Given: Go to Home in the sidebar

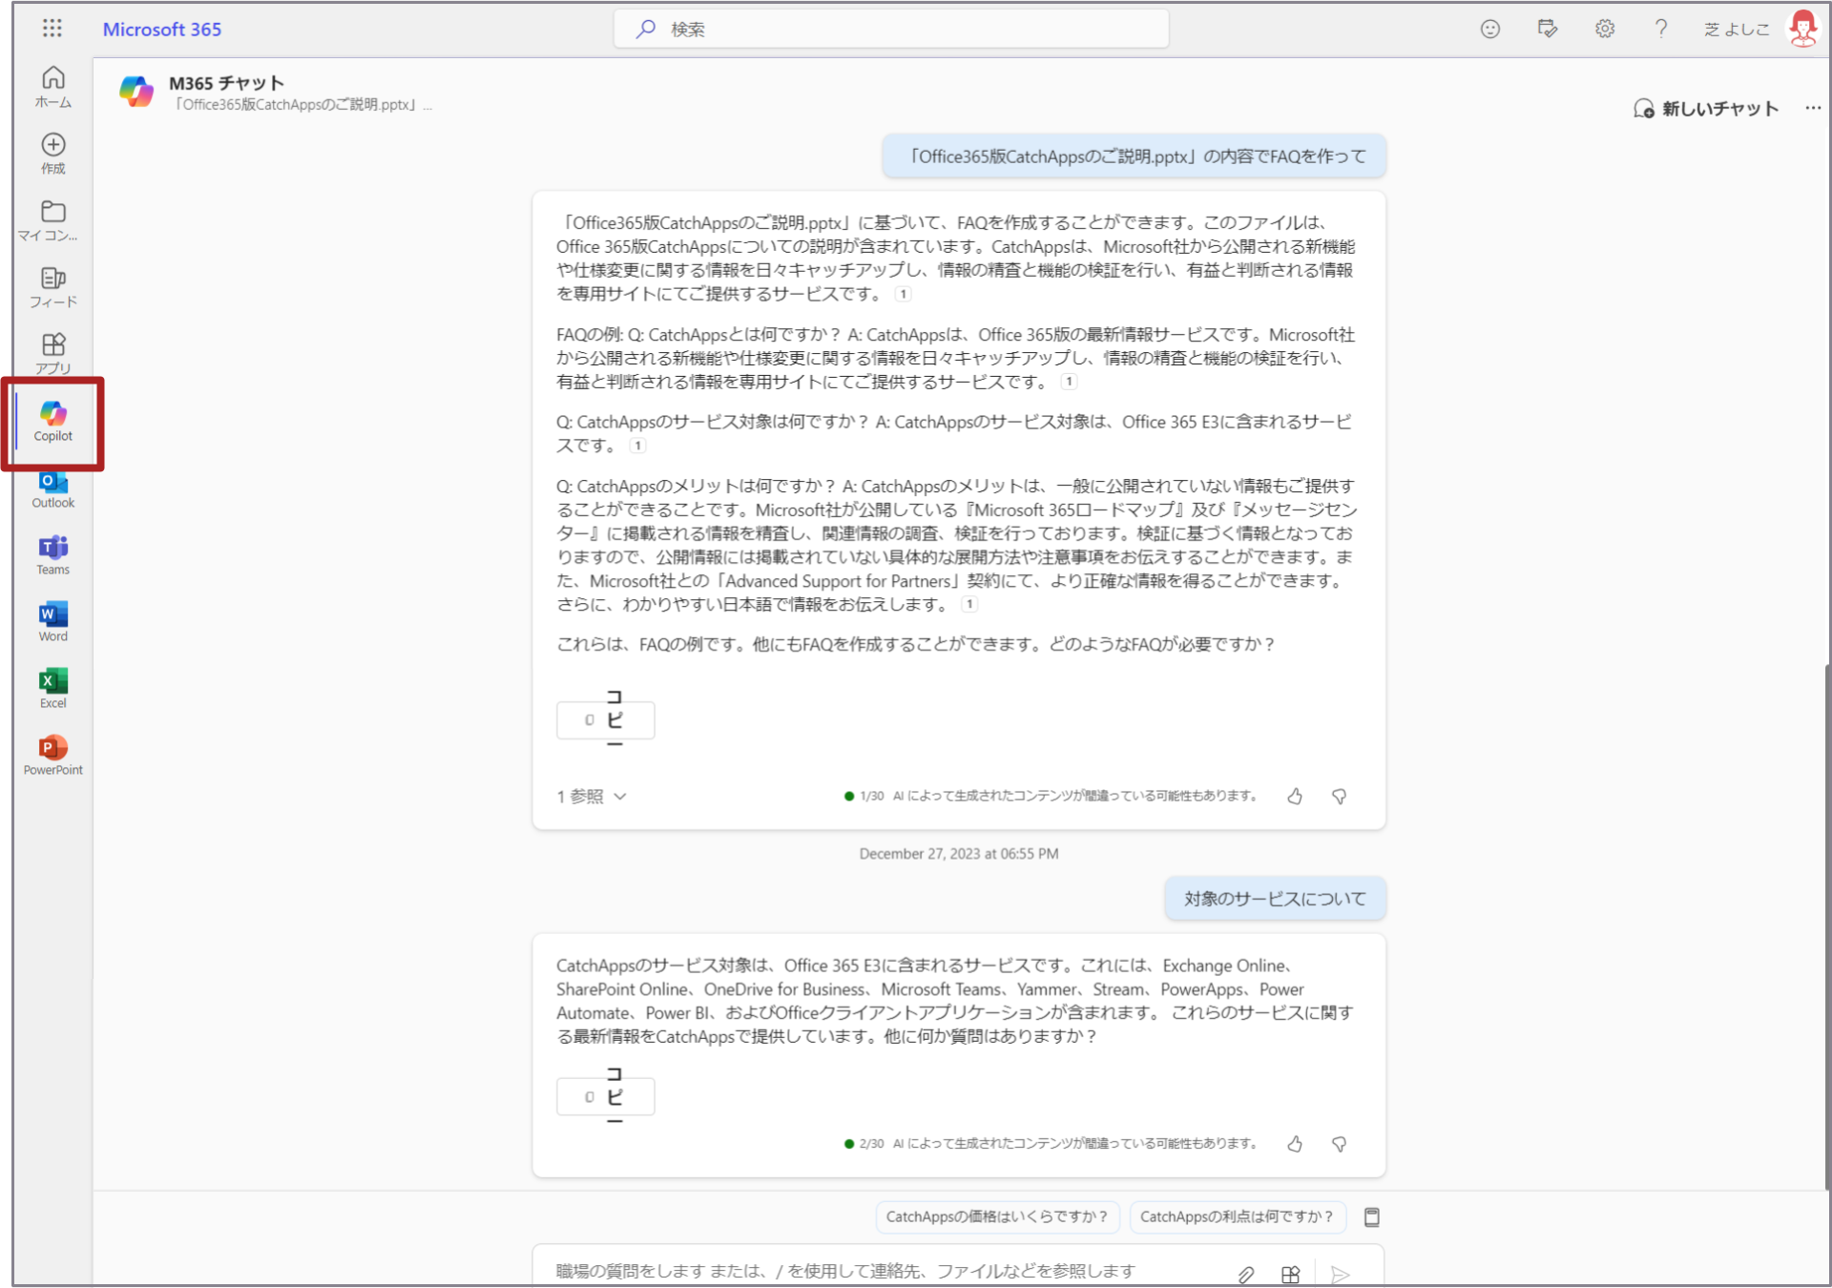Looking at the screenshot, I should coord(53,87).
